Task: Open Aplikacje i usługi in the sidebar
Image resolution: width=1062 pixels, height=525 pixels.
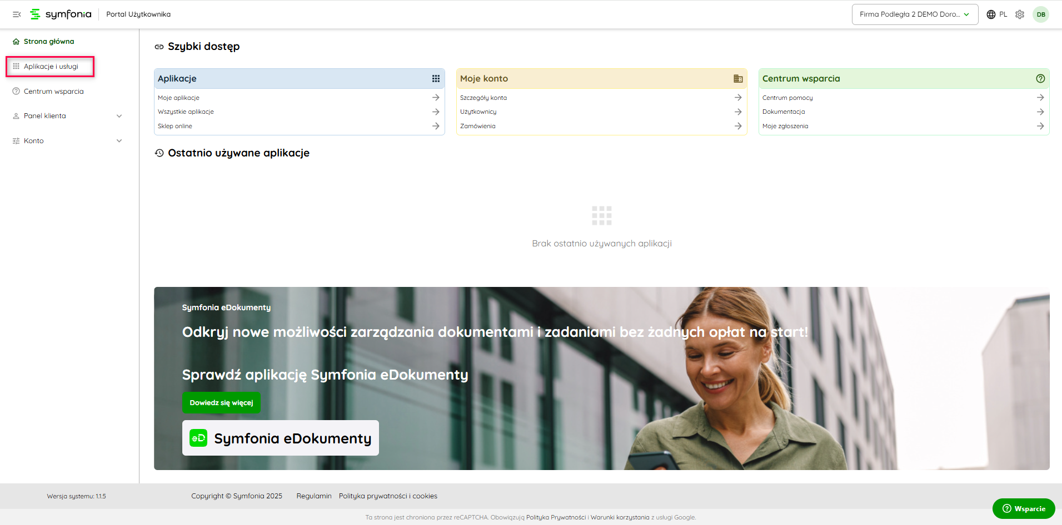Action: [x=51, y=67]
